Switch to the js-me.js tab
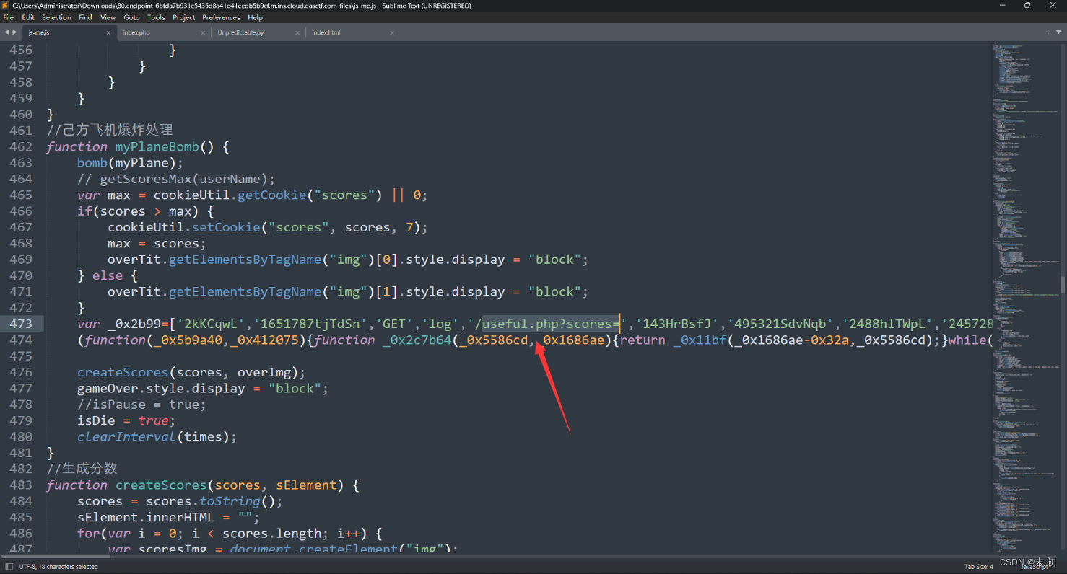The width and height of the screenshot is (1067, 574). pyautogui.click(x=69, y=32)
